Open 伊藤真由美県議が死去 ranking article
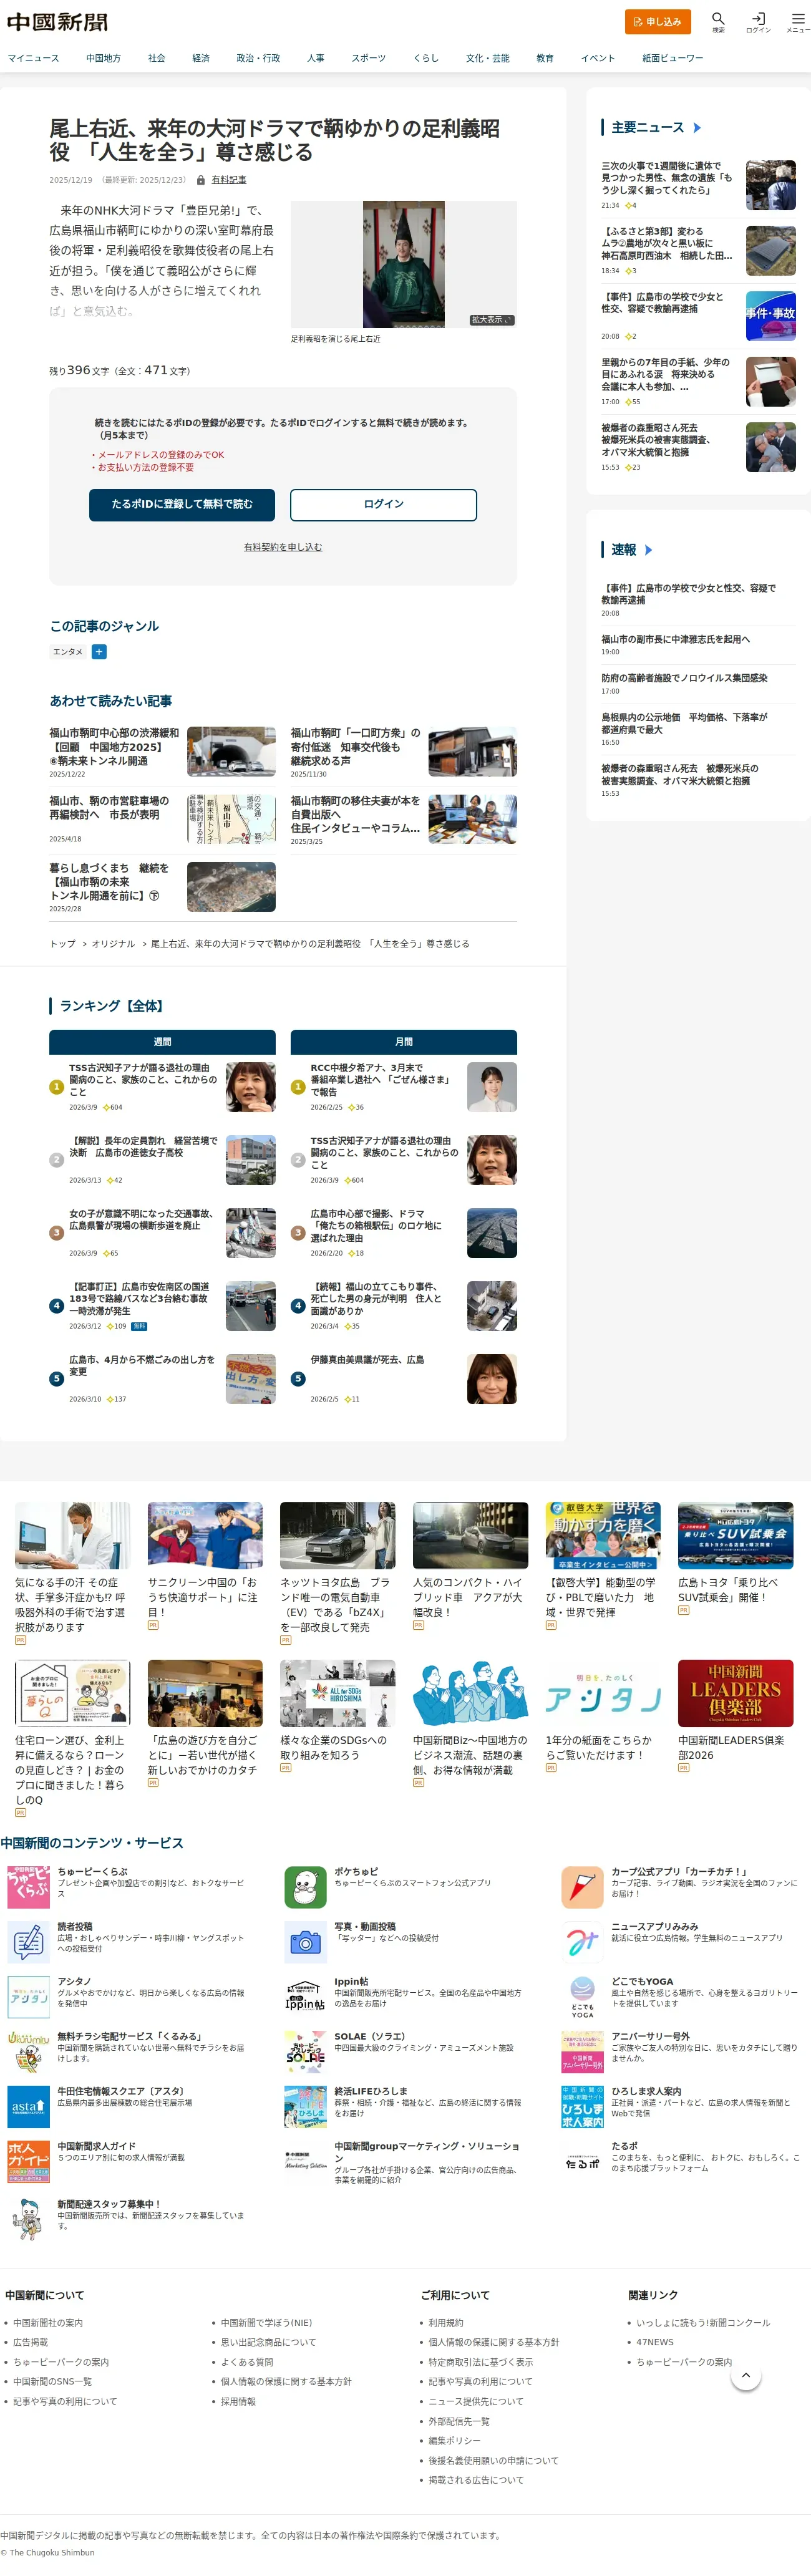 367,1360
